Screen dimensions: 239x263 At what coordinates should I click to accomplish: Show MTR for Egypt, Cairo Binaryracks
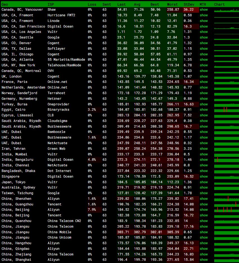click(204, 110)
